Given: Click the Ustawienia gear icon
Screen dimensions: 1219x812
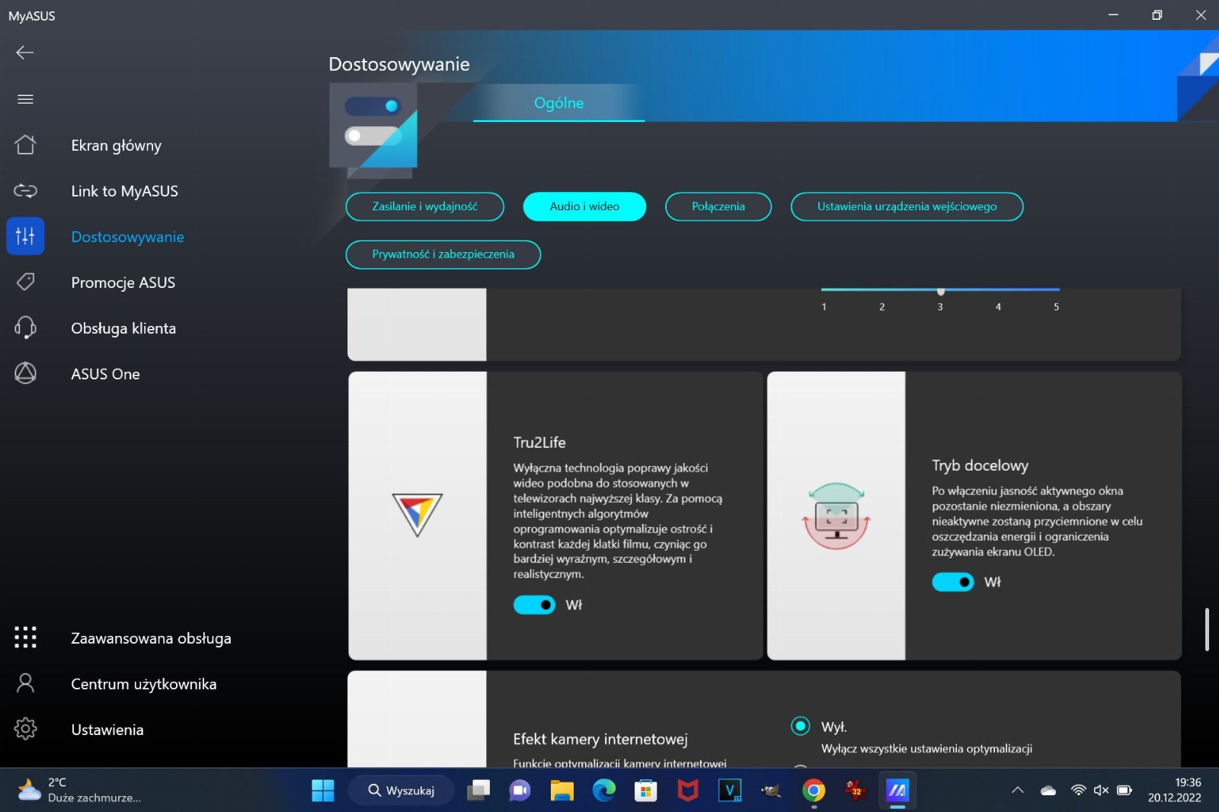Looking at the screenshot, I should (x=25, y=729).
